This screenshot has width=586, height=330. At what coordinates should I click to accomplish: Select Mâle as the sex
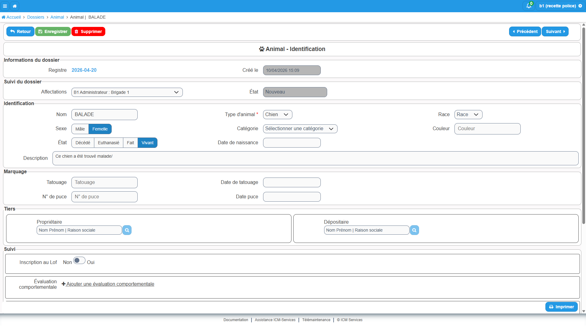pyautogui.click(x=80, y=129)
